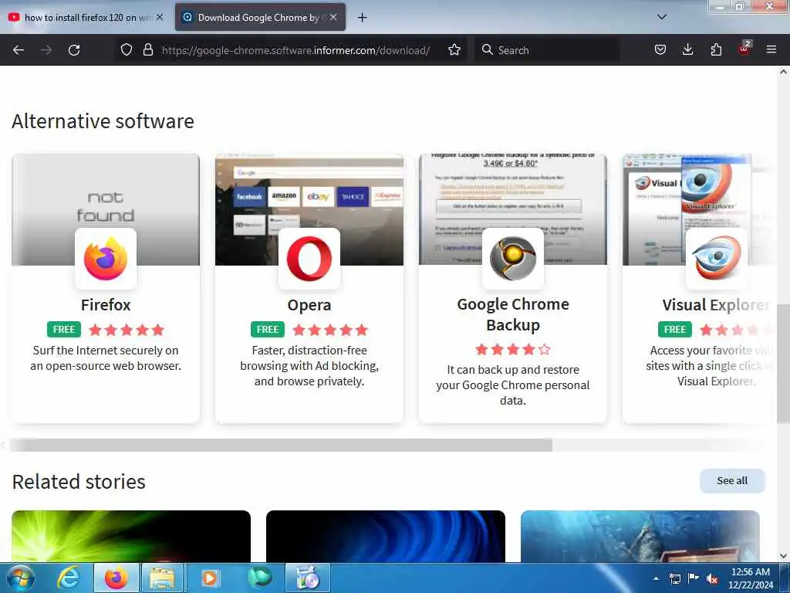This screenshot has height=593, width=790.
Task: Click See all related stories
Action: click(732, 480)
